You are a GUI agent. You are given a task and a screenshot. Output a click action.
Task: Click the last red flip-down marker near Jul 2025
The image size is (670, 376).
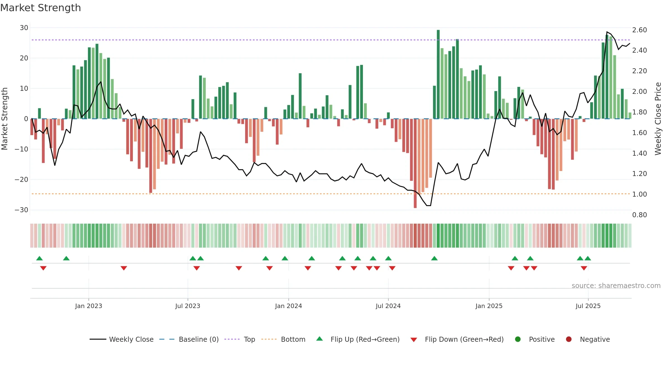(x=584, y=268)
